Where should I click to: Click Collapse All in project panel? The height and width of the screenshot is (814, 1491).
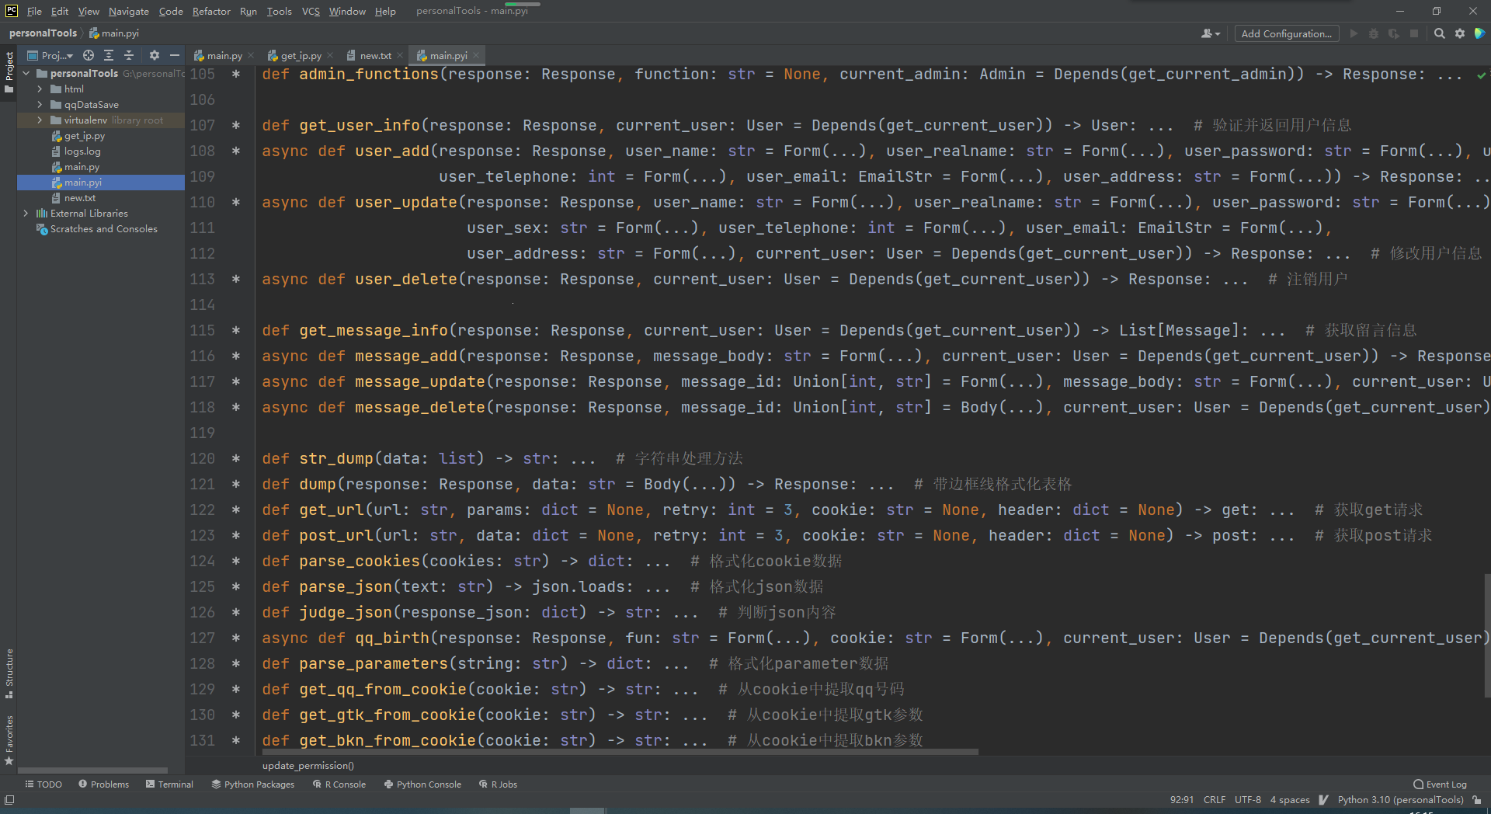pyautogui.click(x=129, y=55)
